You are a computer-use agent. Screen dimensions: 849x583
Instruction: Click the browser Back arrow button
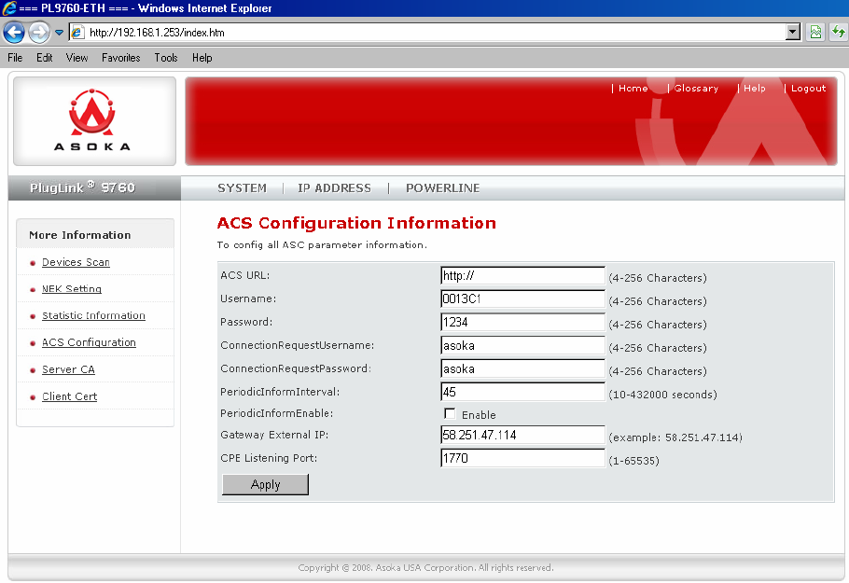[x=14, y=33]
